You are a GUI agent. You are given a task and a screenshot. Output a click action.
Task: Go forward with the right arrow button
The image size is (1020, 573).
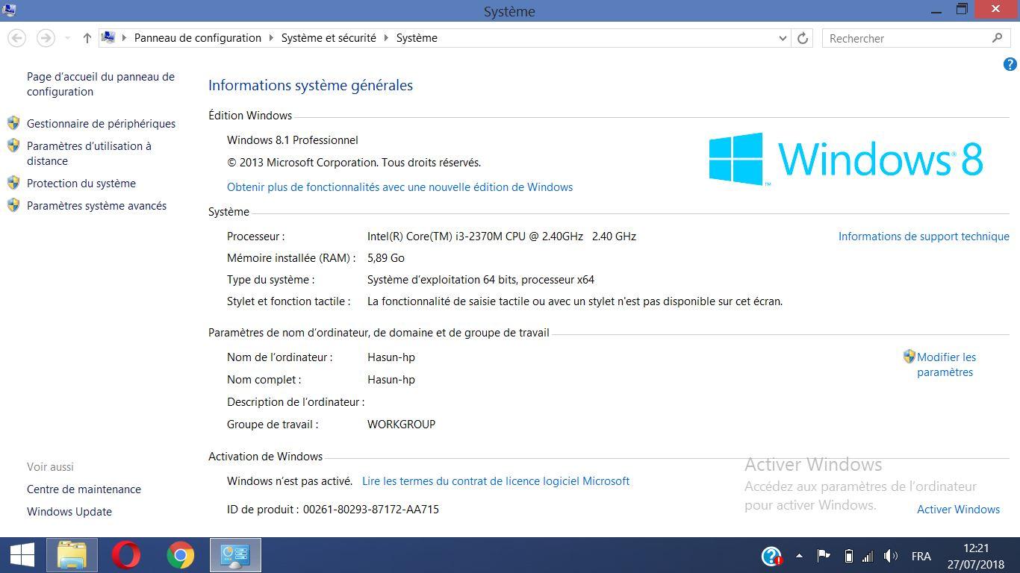tap(46, 37)
